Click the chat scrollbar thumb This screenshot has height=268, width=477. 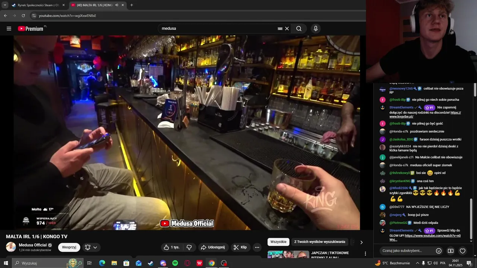point(471,220)
